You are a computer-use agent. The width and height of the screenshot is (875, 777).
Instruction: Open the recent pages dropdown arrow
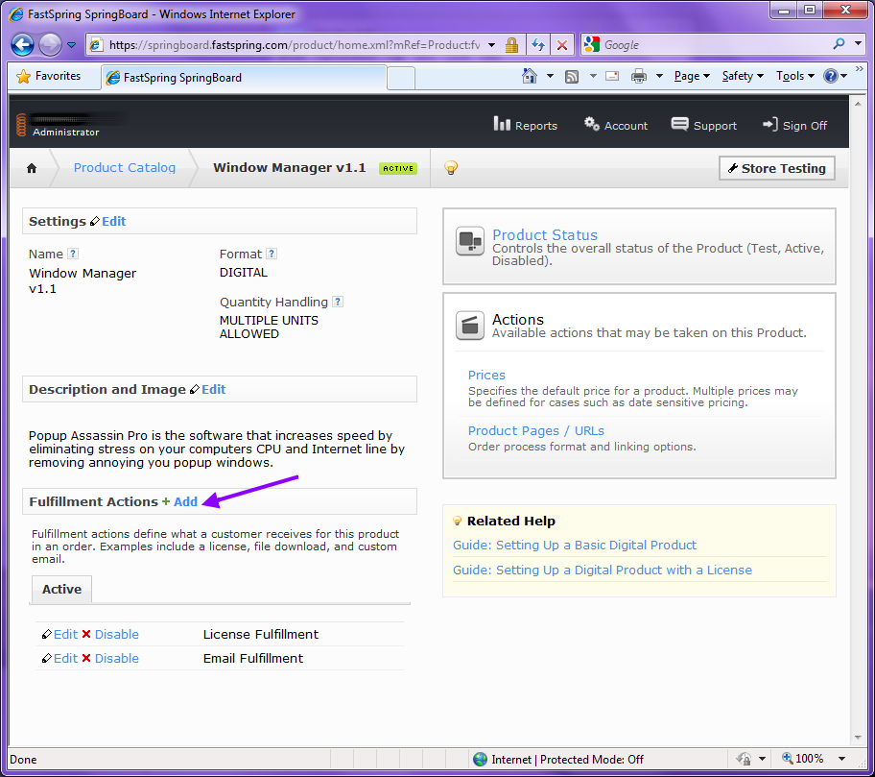pos(71,45)
